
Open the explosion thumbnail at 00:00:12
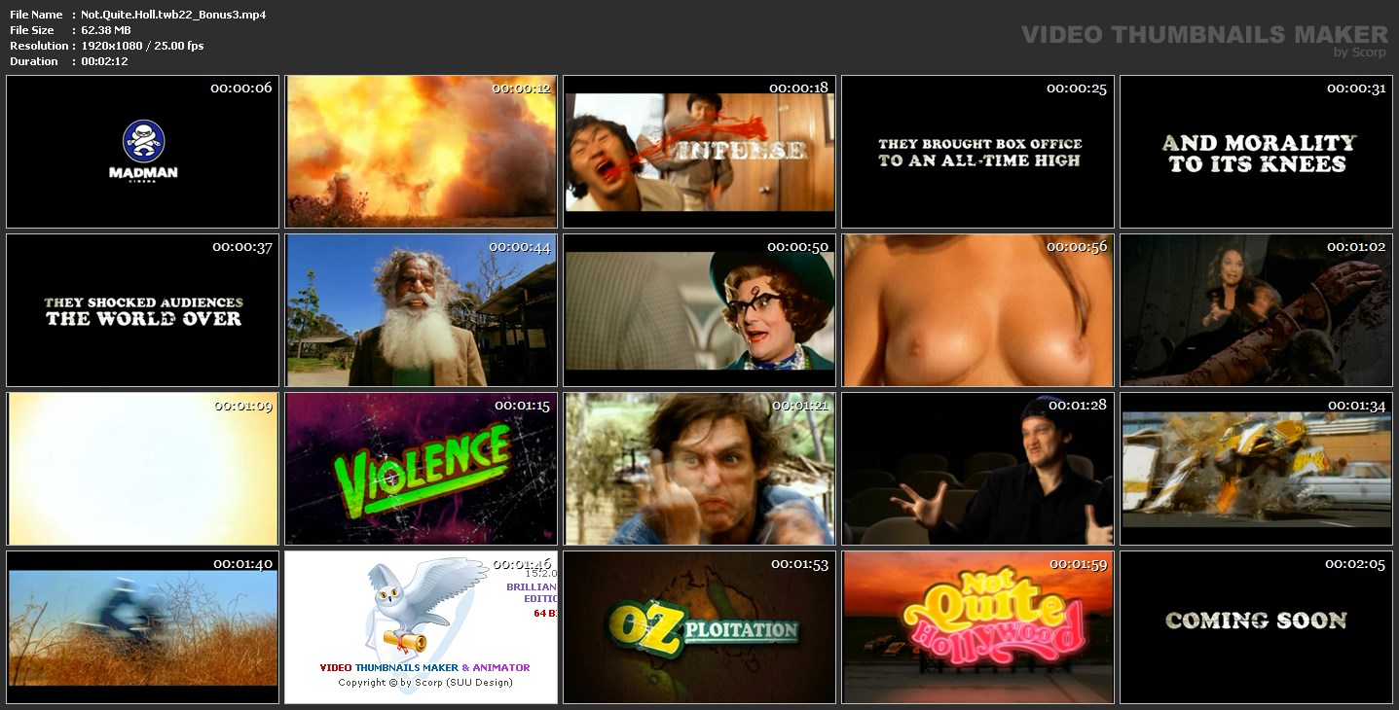coord(422,152)
